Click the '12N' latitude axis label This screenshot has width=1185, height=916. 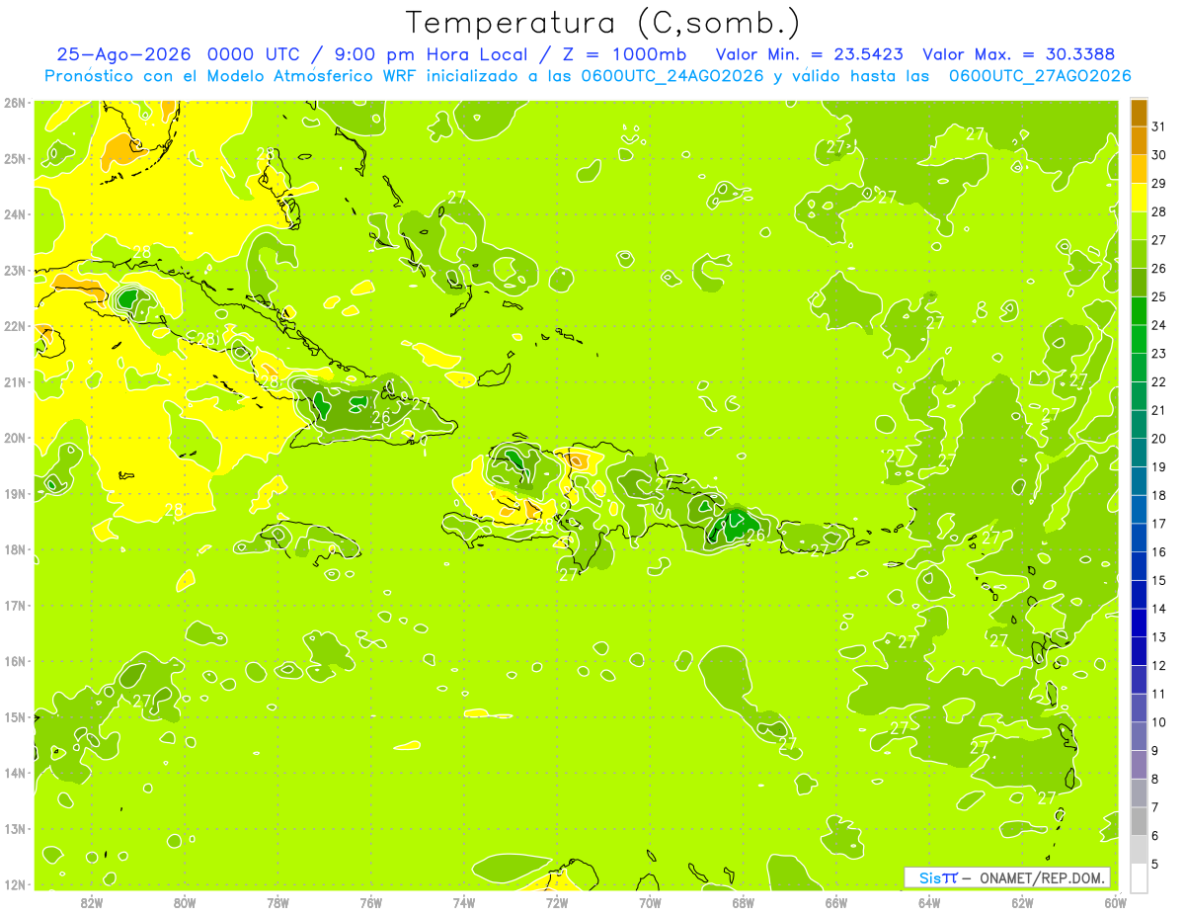point(15,884)
